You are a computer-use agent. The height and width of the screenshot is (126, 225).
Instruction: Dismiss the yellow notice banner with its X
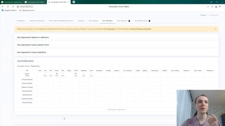tap(215, 29)
